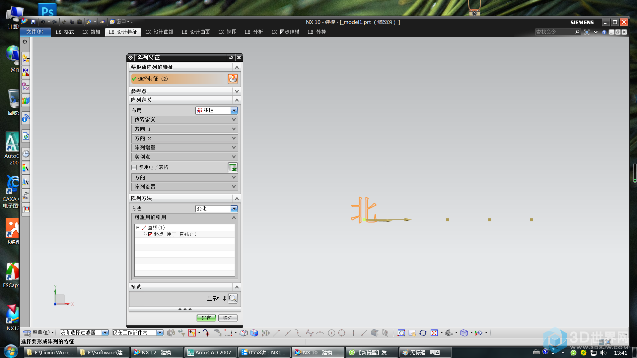
Task: Open the spreadsheet icon in pattern dialog
Action: 233,167
